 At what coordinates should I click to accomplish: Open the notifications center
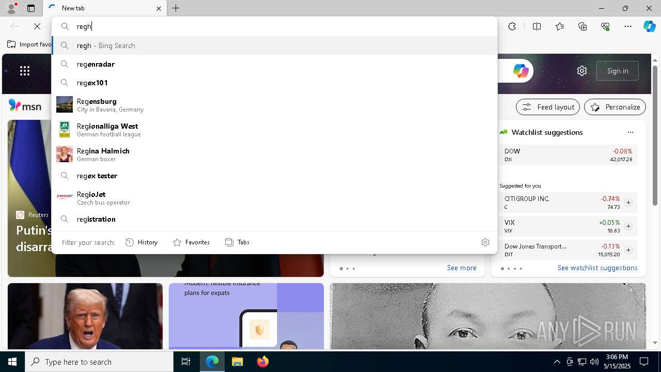coord(644,362)
